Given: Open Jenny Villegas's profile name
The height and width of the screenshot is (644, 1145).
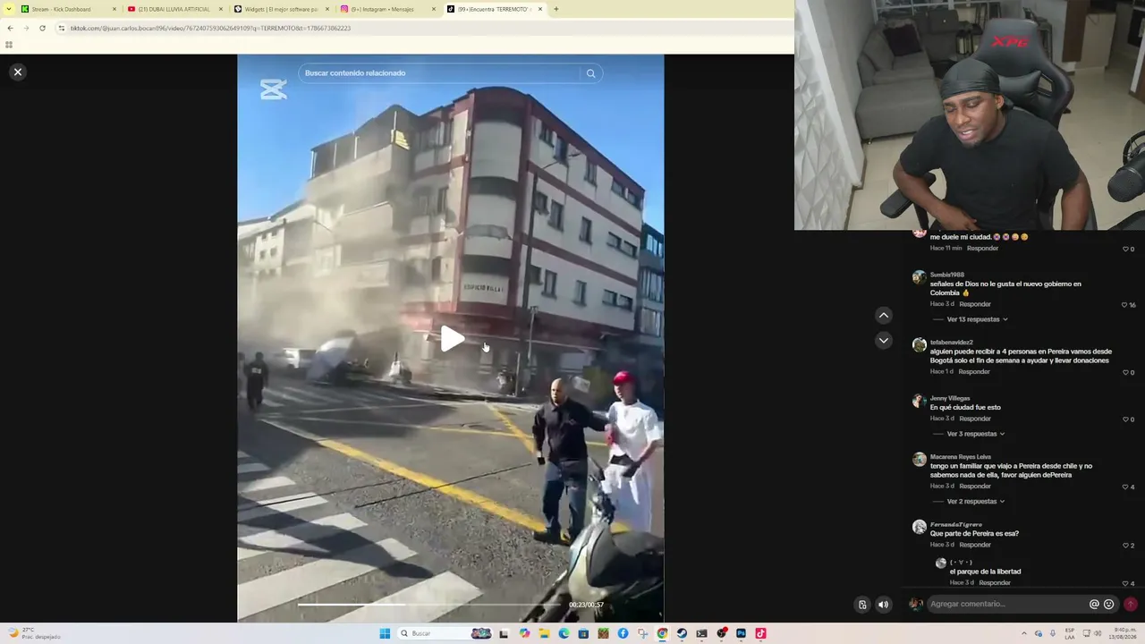Looking at the screenshot, I should [950, 398].
